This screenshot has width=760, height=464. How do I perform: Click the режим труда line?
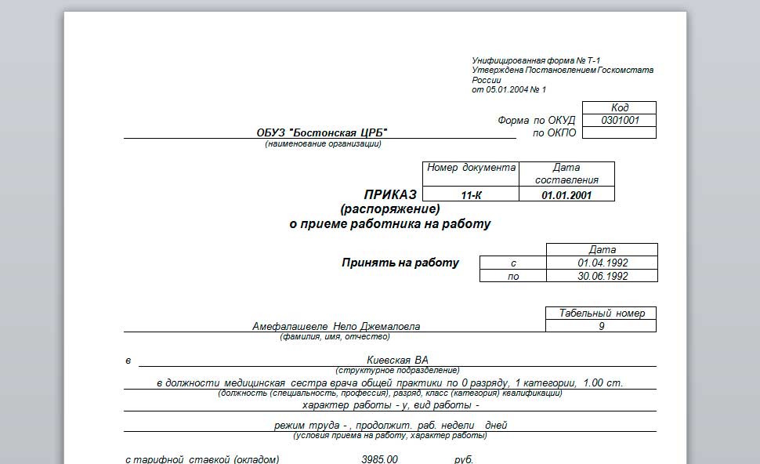coord(390,426)
